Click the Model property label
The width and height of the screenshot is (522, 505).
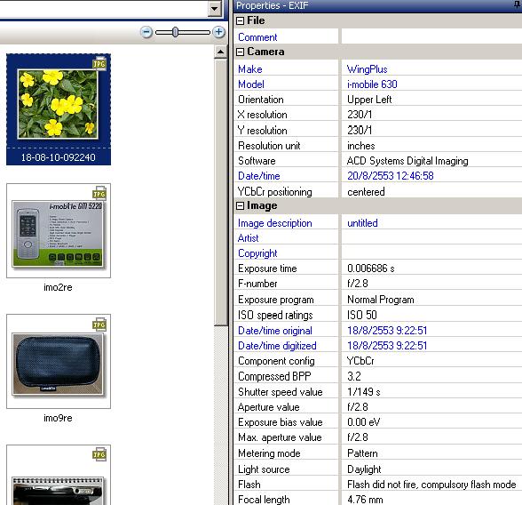pyautogui.click(x=251, y=84)
